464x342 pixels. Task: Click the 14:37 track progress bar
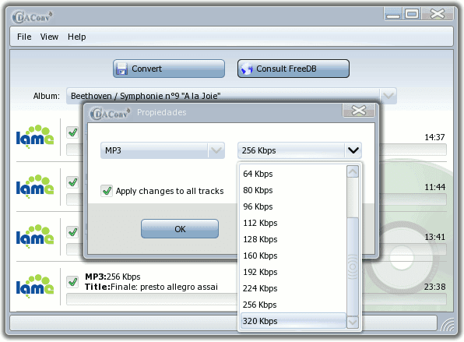click(x=413, y=150)
